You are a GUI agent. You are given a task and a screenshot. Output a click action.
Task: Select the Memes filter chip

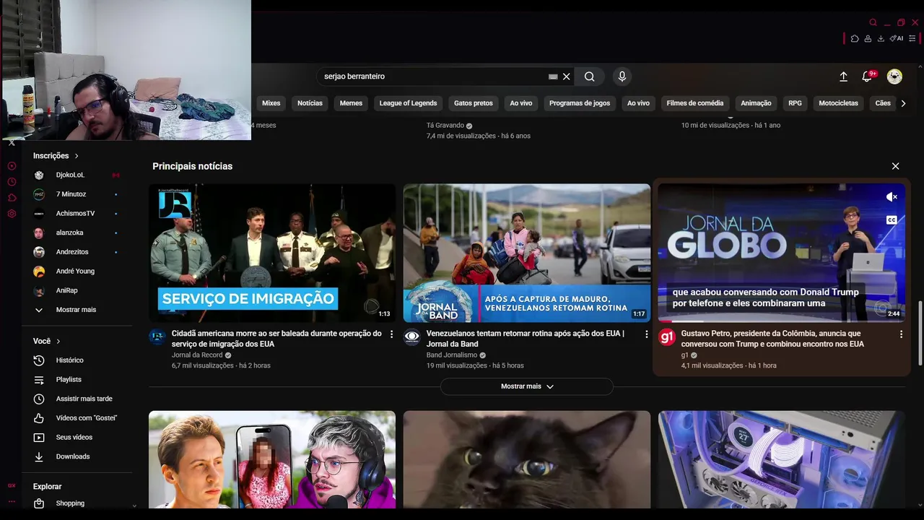pyautogui.click(x=351, y=103)
